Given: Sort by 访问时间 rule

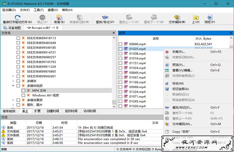Looking at the screenshot, I should click(x=90, y=111).
